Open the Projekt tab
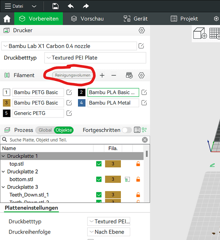Viewport: 220px width, 240px height. (x=184, y=19)
